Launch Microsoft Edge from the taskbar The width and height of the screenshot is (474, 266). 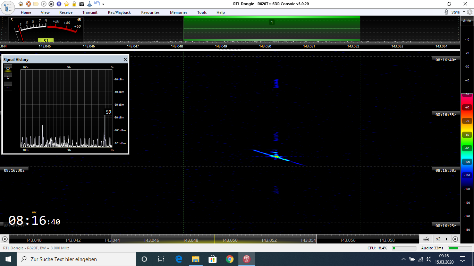179,259
